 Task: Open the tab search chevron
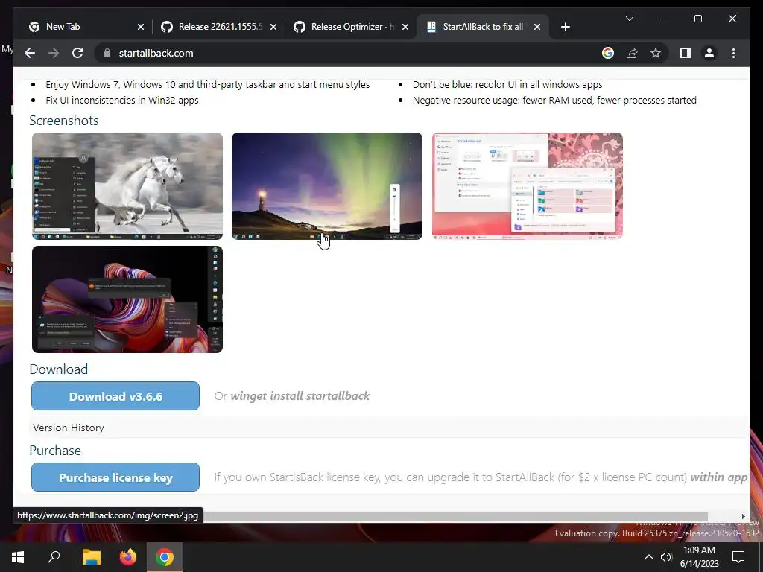pyautogui.click(x=629, y=19)
